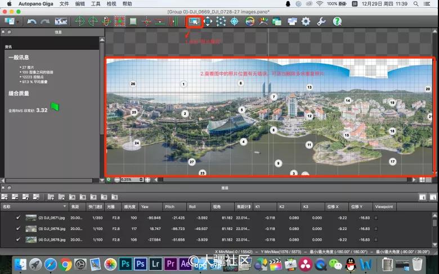439x274 pixels.
Task: Click the wrench tool icon
Action: click(321, 21)
